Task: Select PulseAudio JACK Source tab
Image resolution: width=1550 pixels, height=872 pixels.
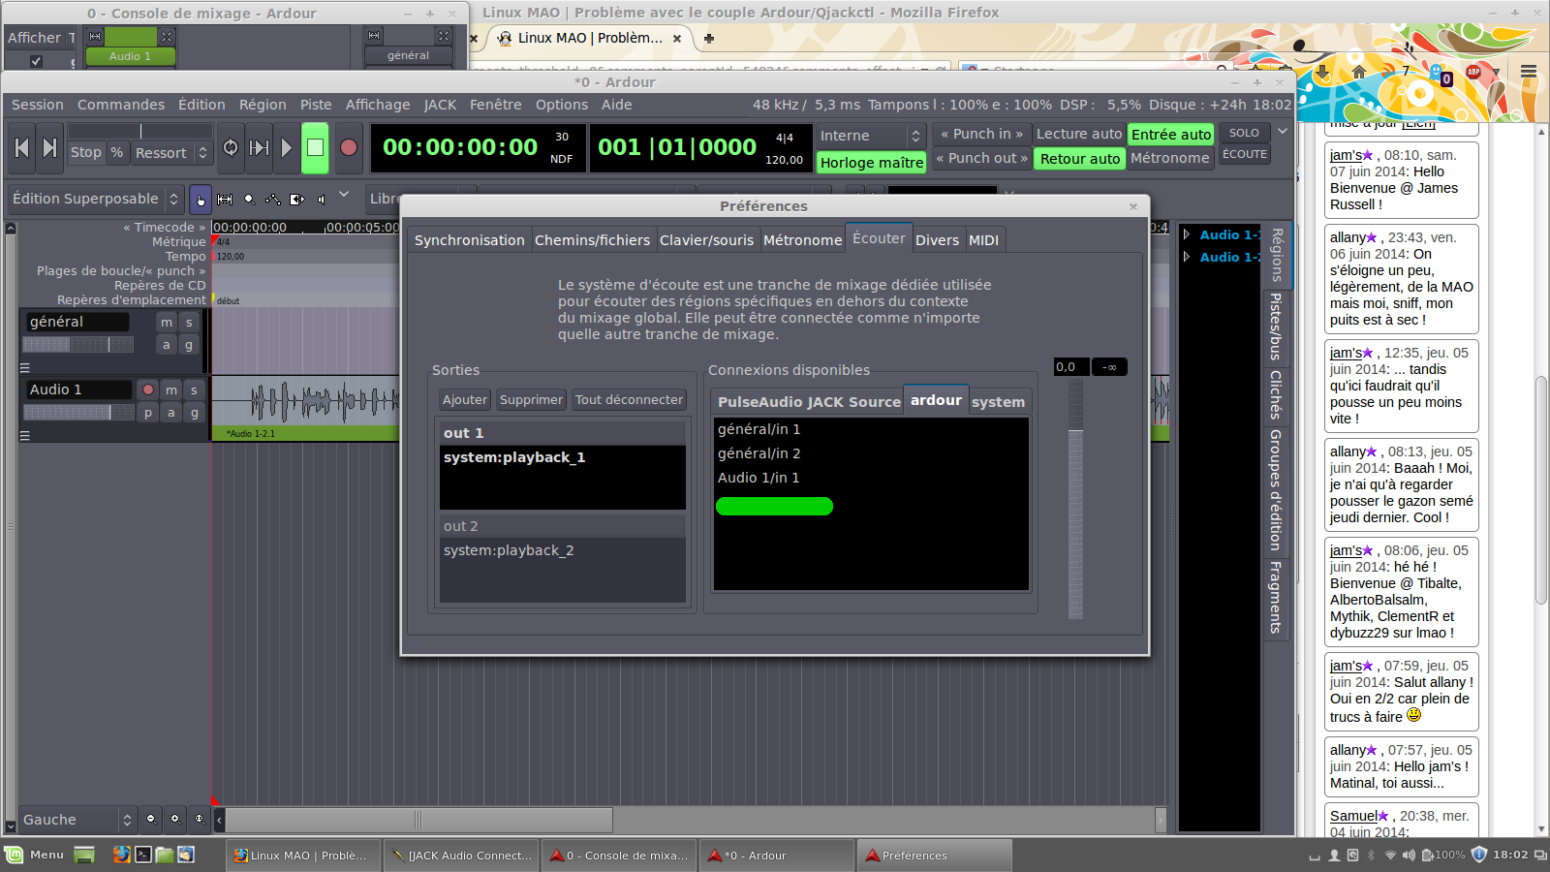Action: (x=809, y=402)
